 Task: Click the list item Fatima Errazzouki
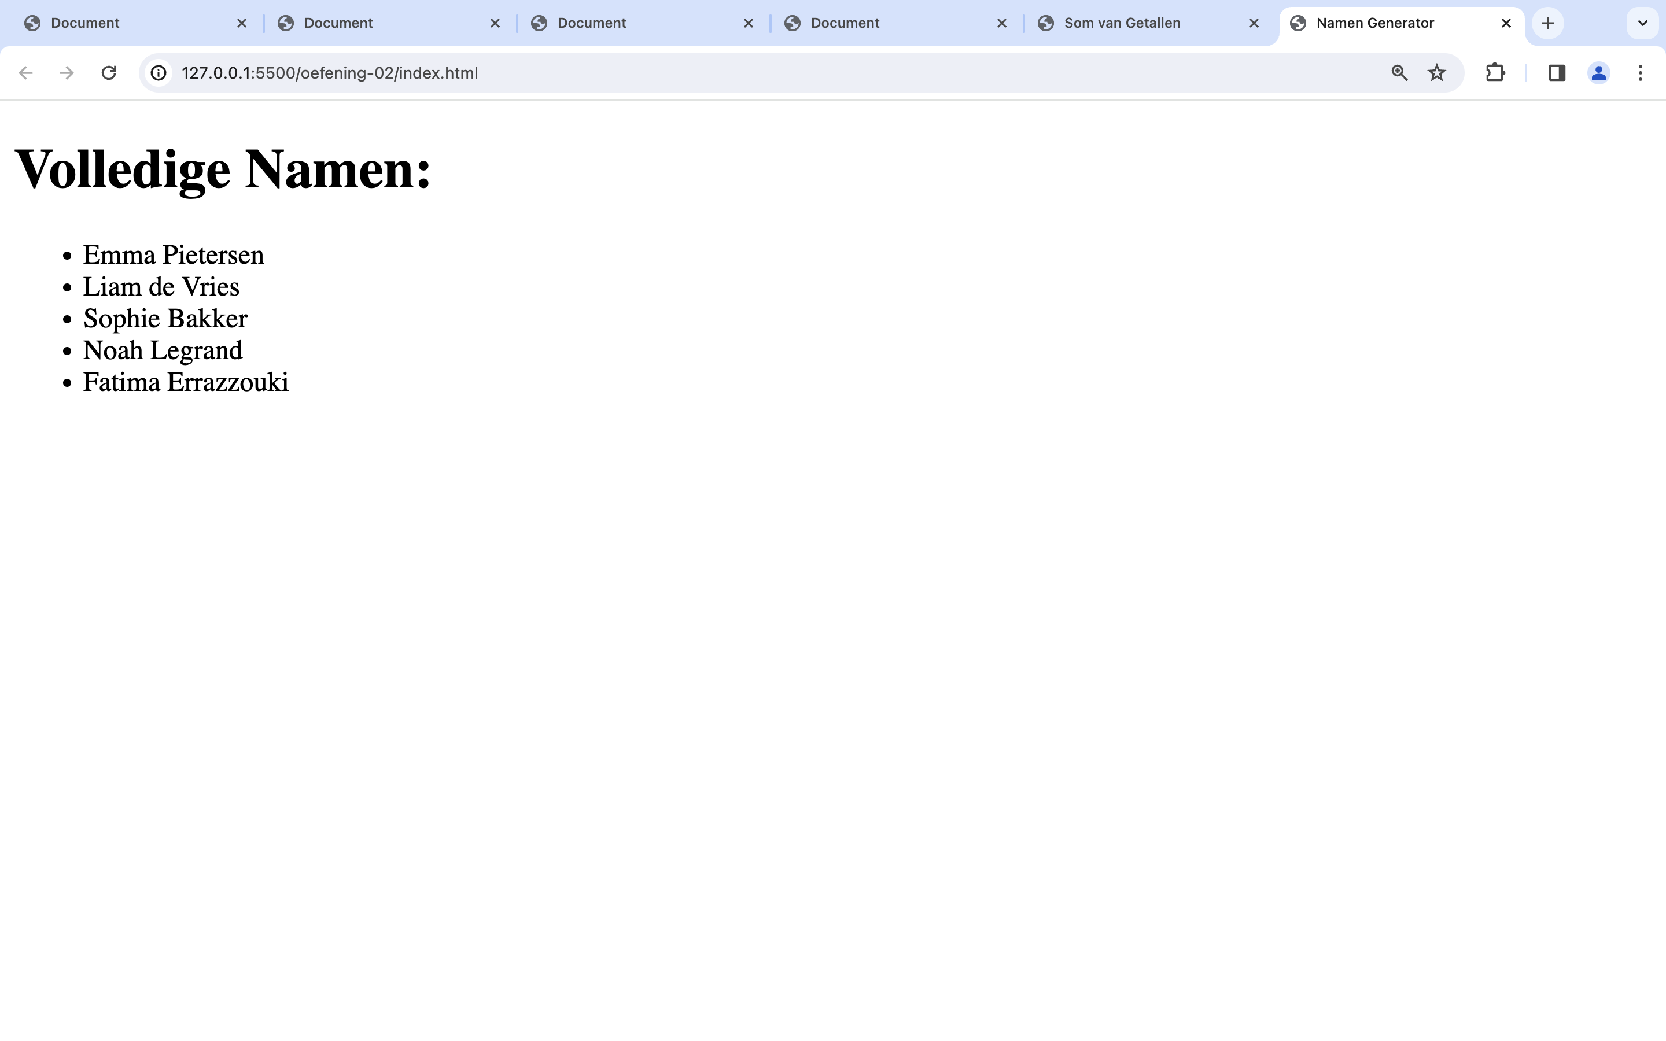click(x=186, y=382)
